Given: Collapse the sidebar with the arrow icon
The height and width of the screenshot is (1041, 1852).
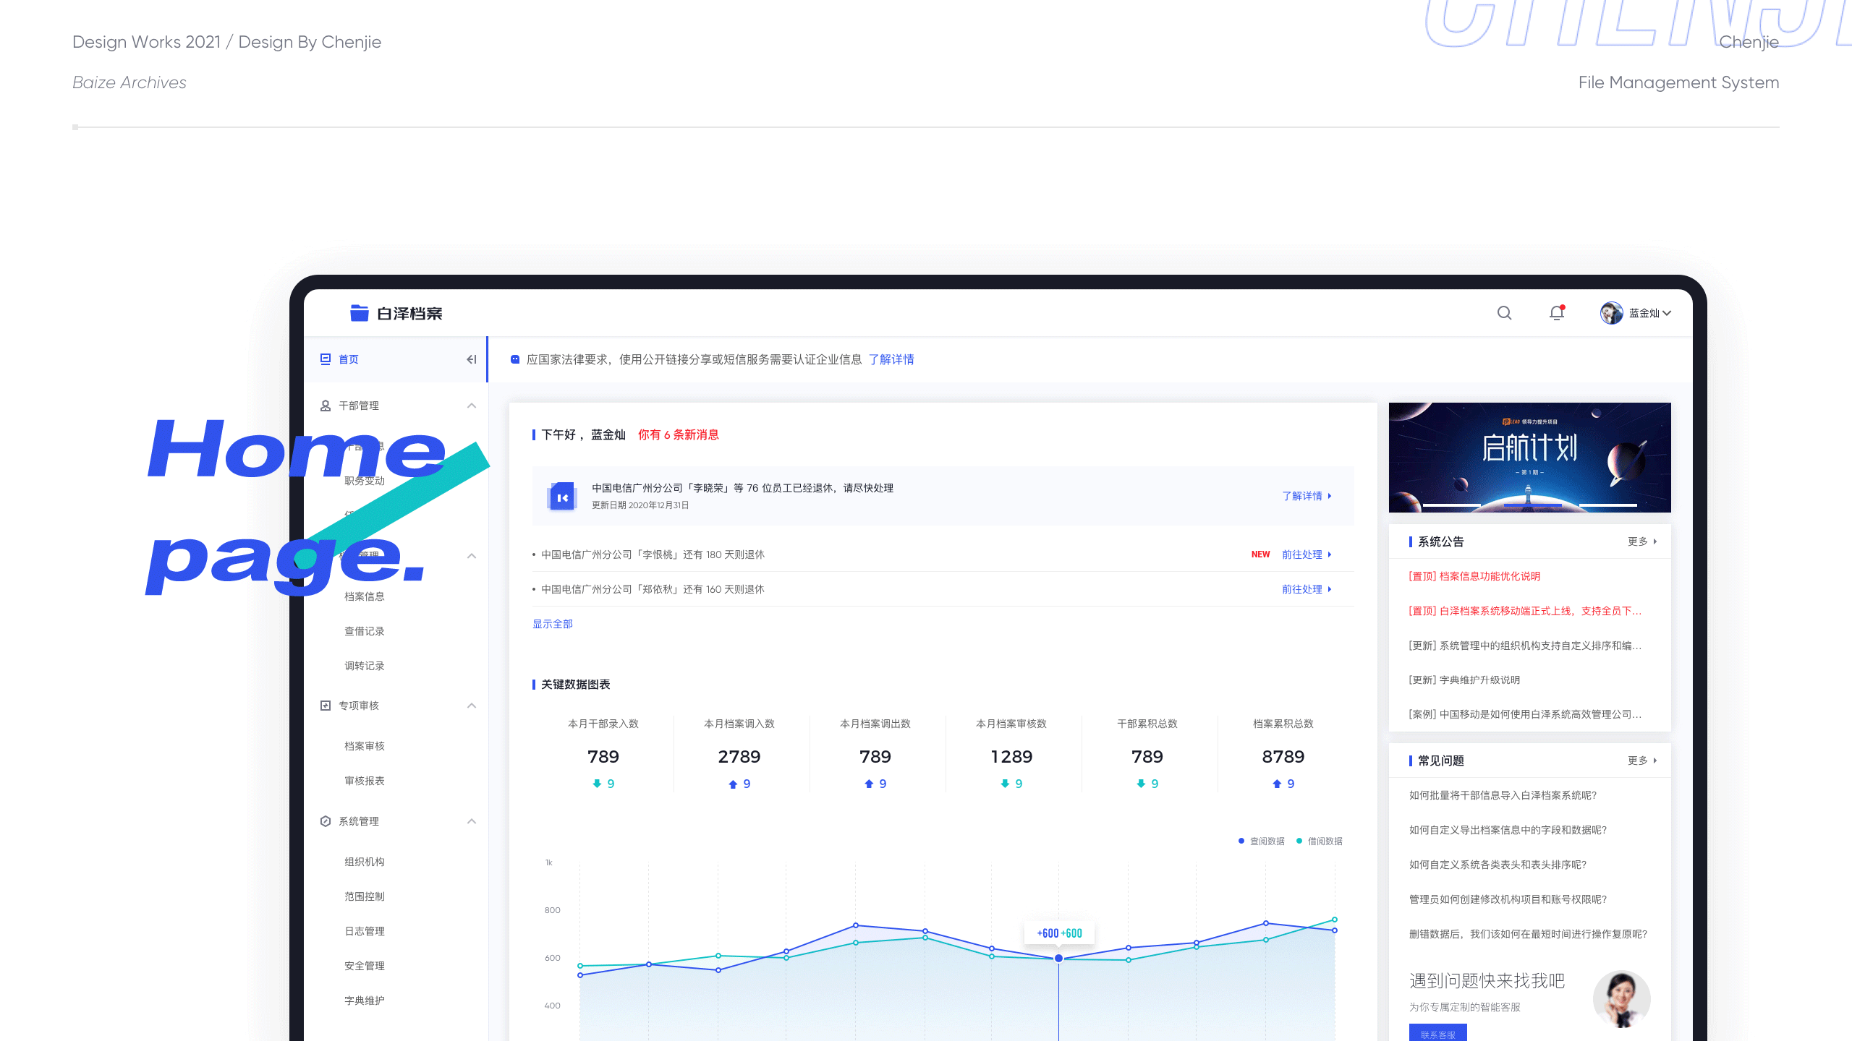Looking at the screenshot, I should tap(472, 359).
